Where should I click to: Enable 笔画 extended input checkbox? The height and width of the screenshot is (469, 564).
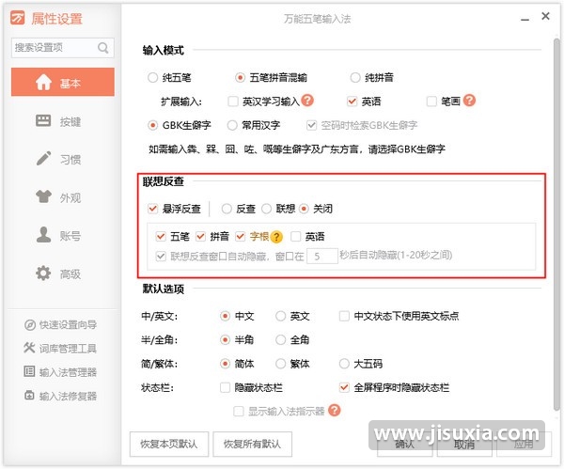click(431, 102)
